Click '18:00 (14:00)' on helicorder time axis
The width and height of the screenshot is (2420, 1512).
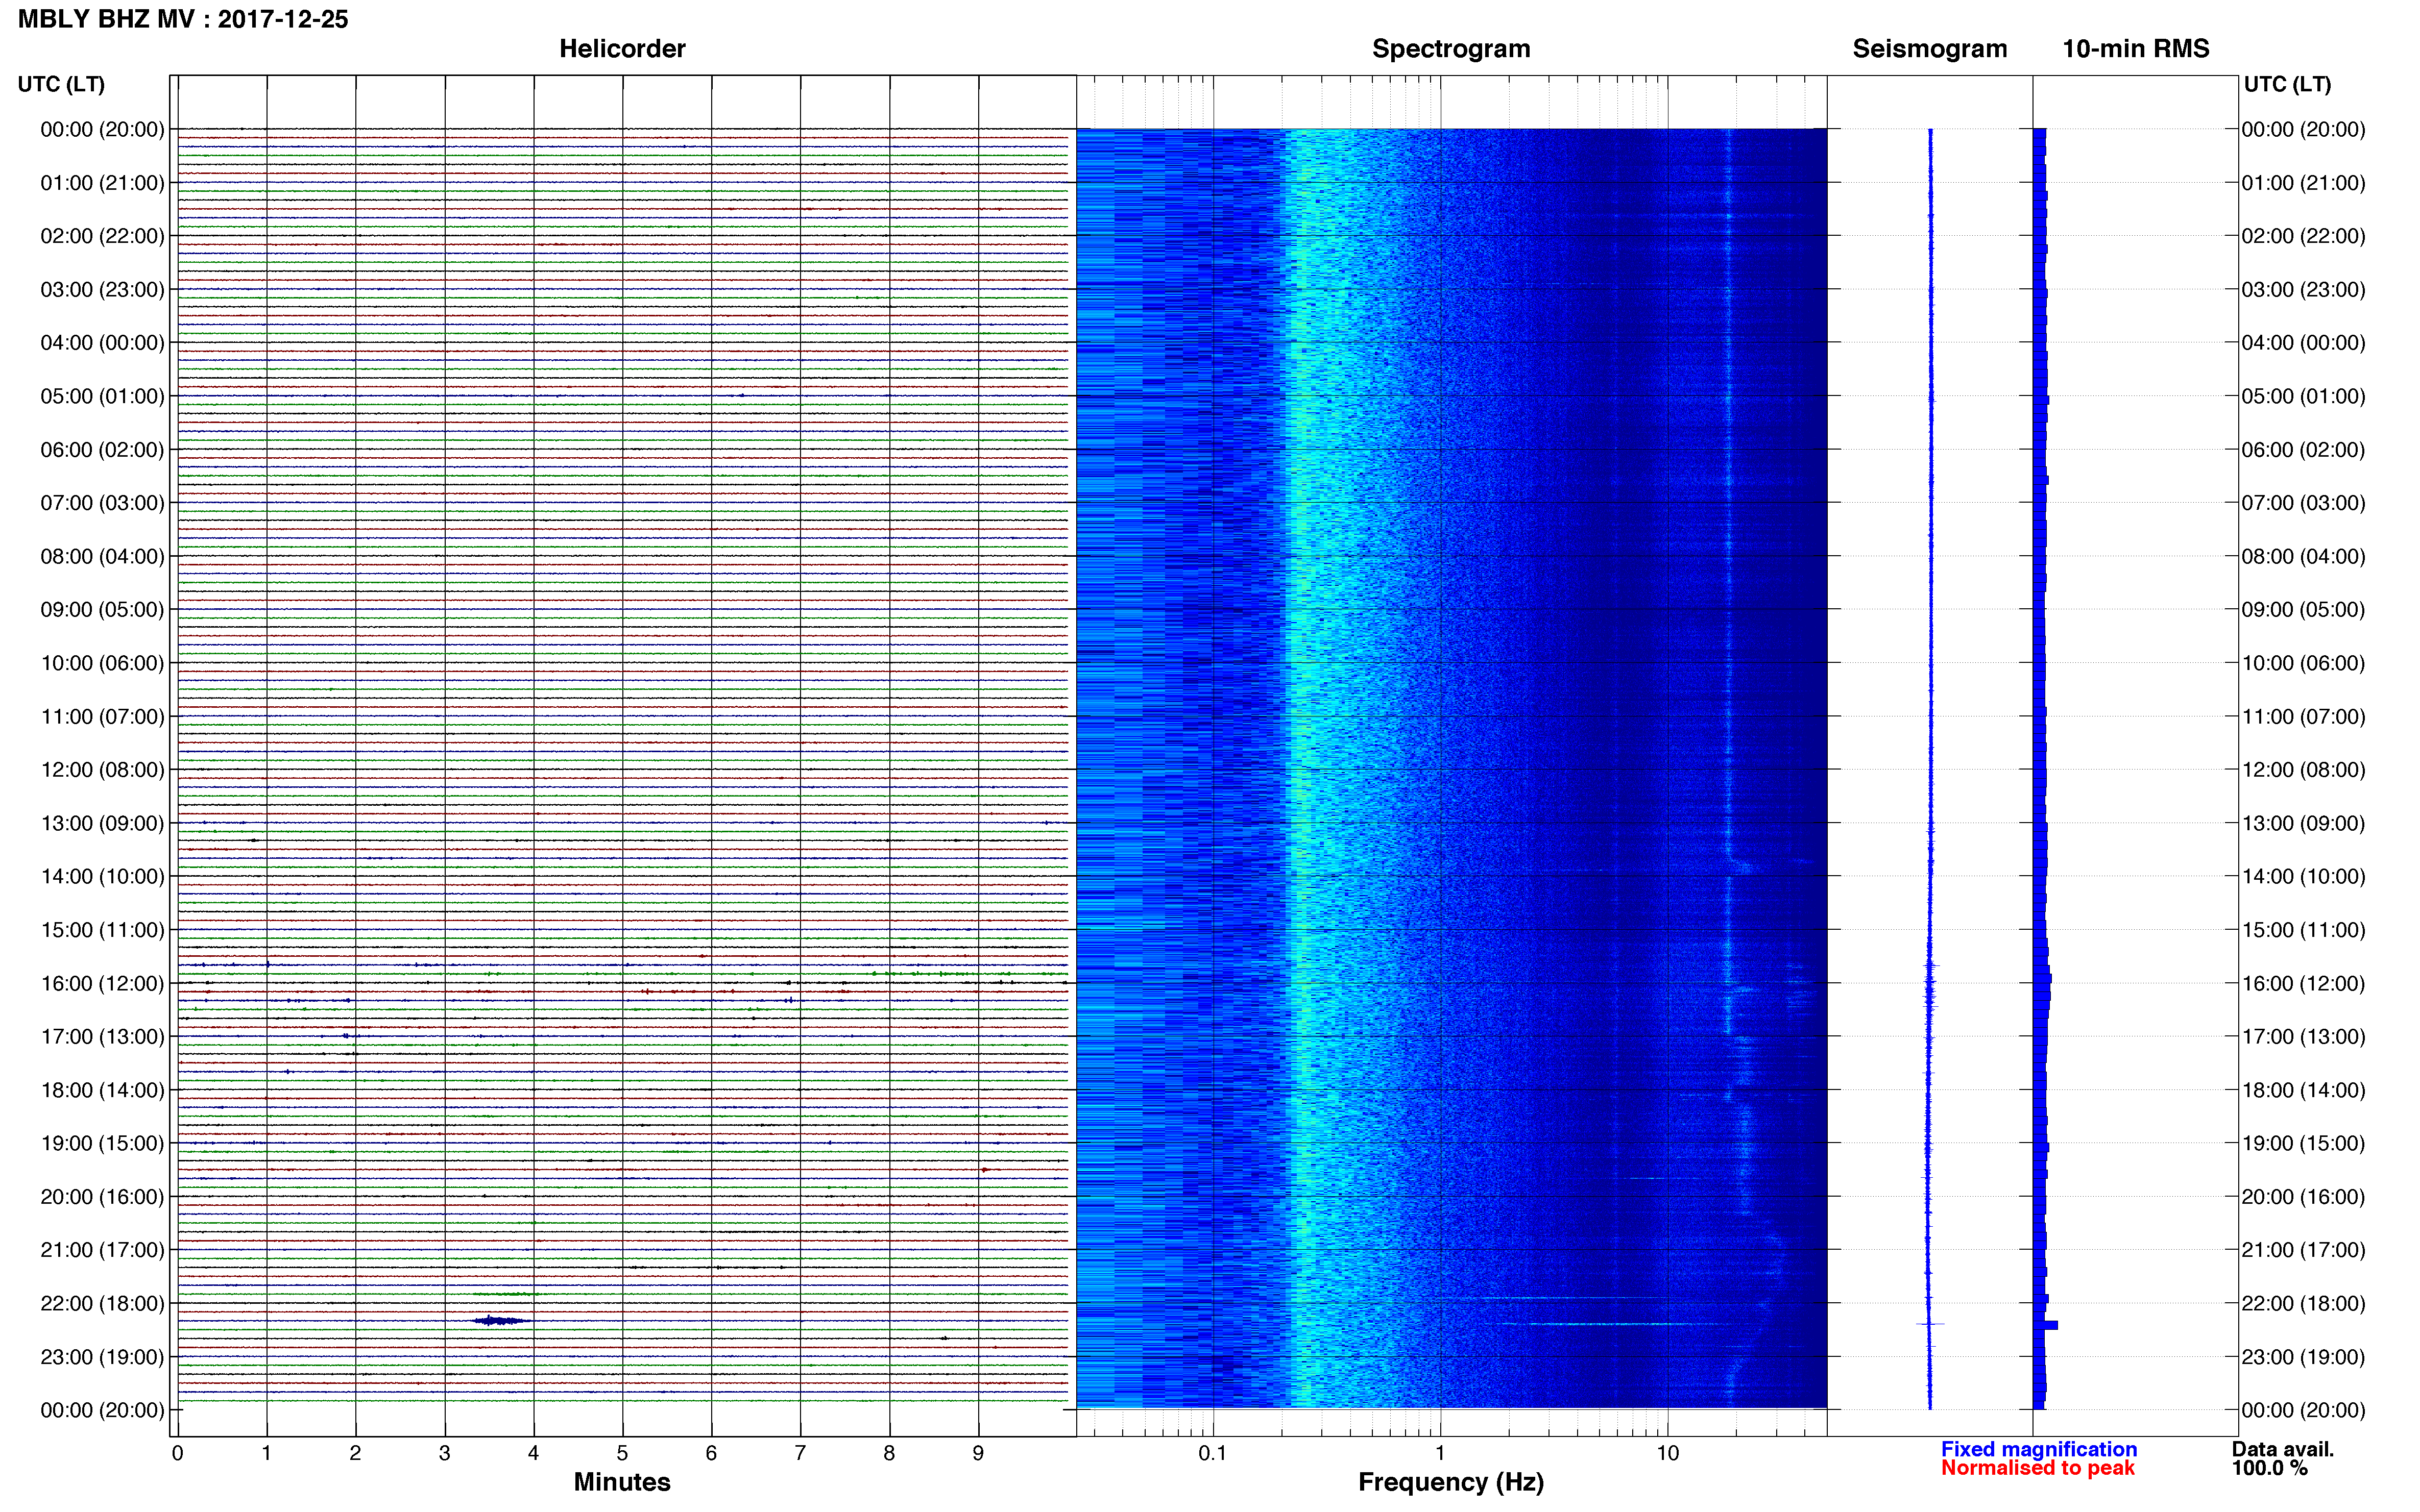(102, 1091)
